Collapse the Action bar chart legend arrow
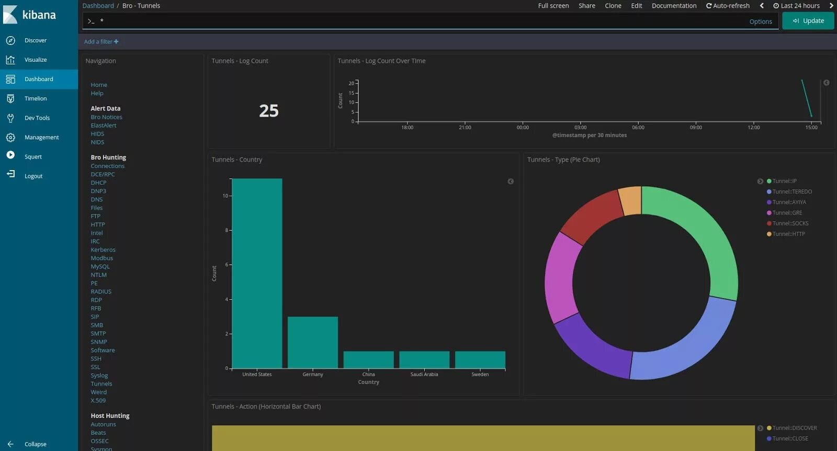Viewport: 837px width, 451px height. (x=760, y=428)
